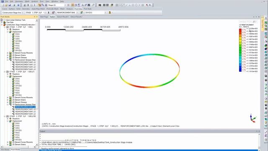Expand 2D Element Forces/Moments under first stage
This screenshot has height=151, width=268.
pos(8,53)
